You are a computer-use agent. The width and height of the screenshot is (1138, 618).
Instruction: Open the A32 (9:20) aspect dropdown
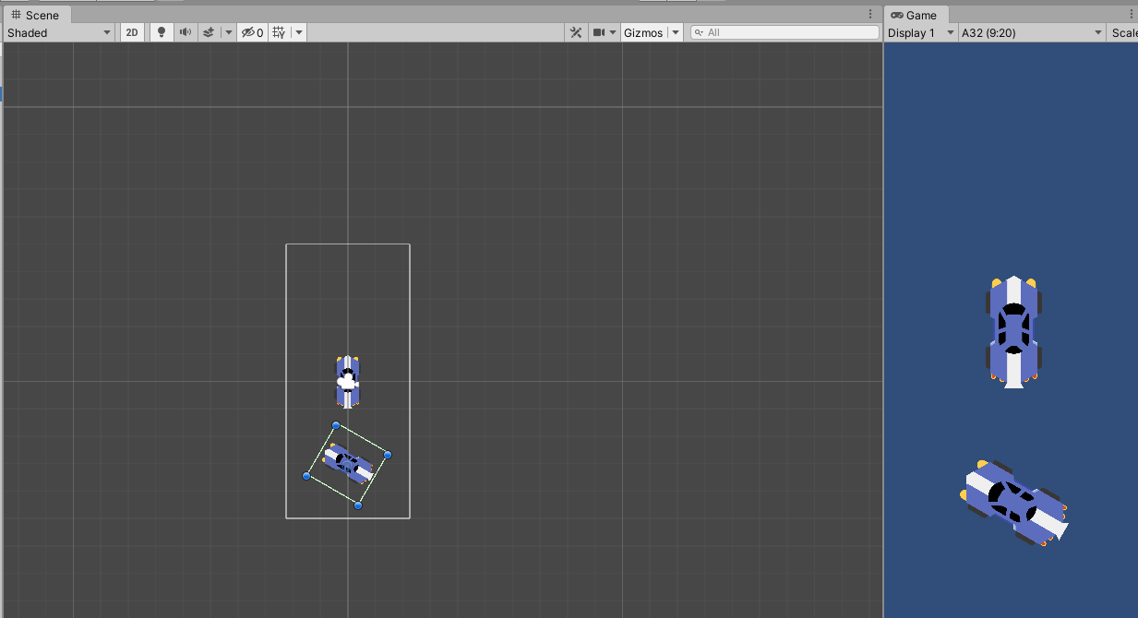tap(1032, 32)
